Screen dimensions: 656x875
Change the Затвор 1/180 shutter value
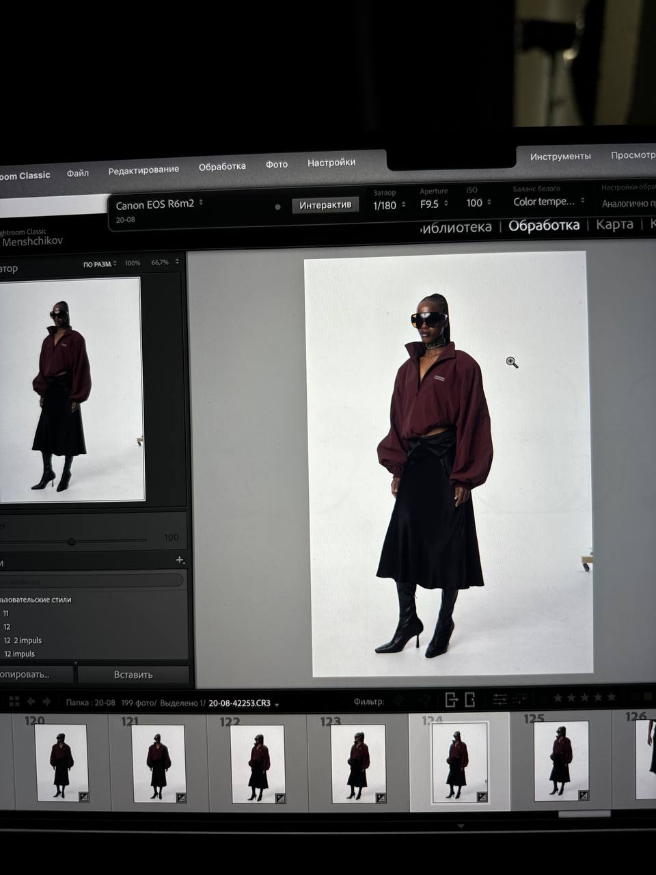click(x=389, y=205)
